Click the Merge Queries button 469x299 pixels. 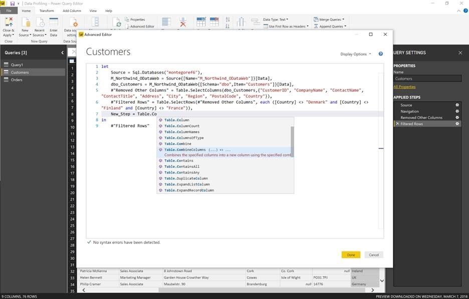[329, 19]
